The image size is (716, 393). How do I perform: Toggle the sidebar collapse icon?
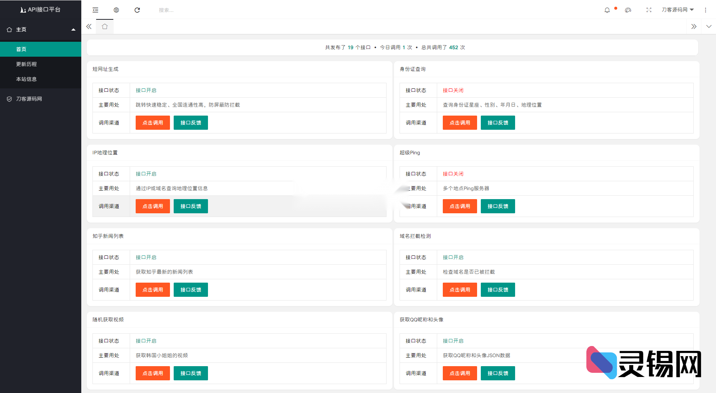tap(95, 10)
